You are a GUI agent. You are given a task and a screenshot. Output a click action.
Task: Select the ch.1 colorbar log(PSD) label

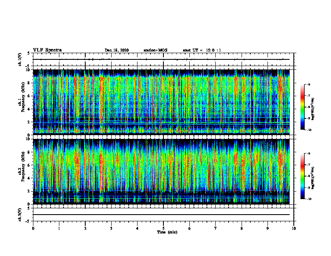[313, 109]
